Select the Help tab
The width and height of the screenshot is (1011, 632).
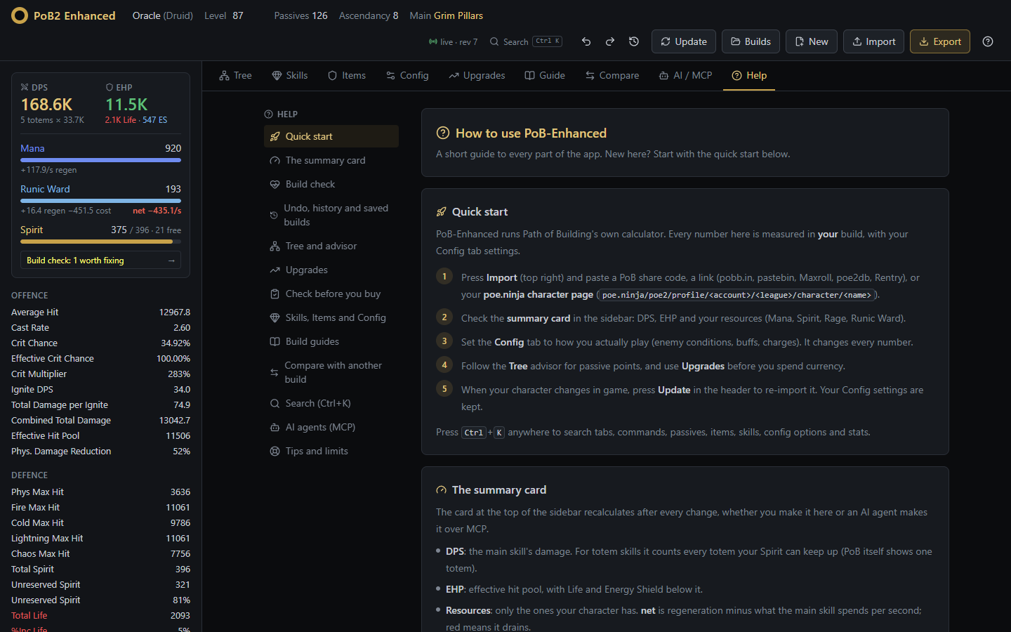[749, 75]
